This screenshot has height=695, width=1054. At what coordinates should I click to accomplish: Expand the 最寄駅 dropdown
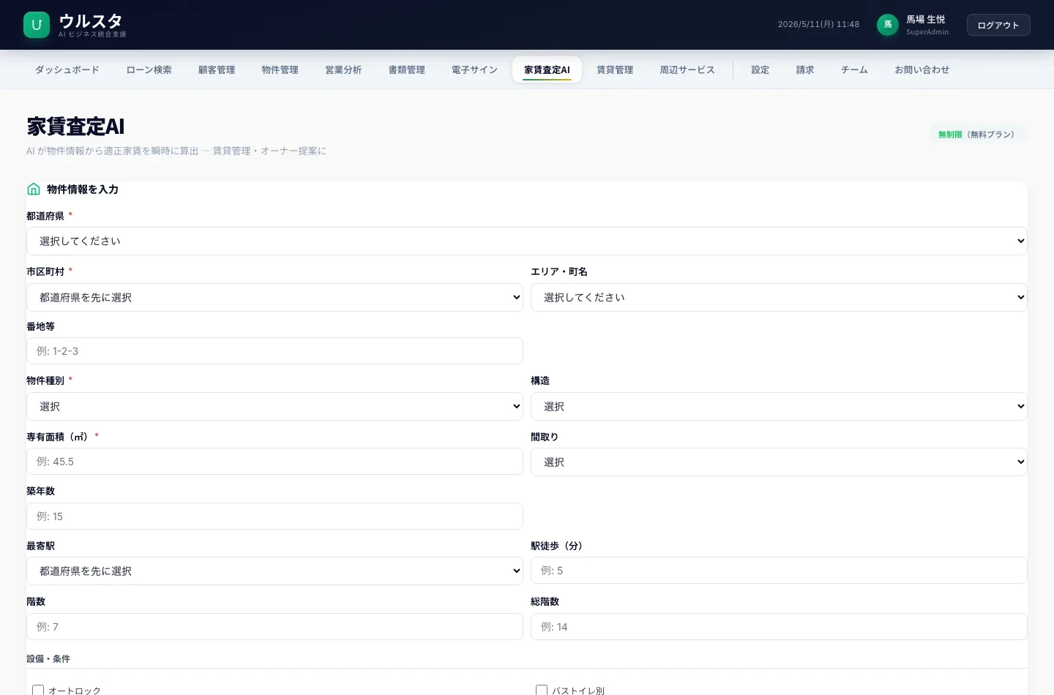coord(274,571)
